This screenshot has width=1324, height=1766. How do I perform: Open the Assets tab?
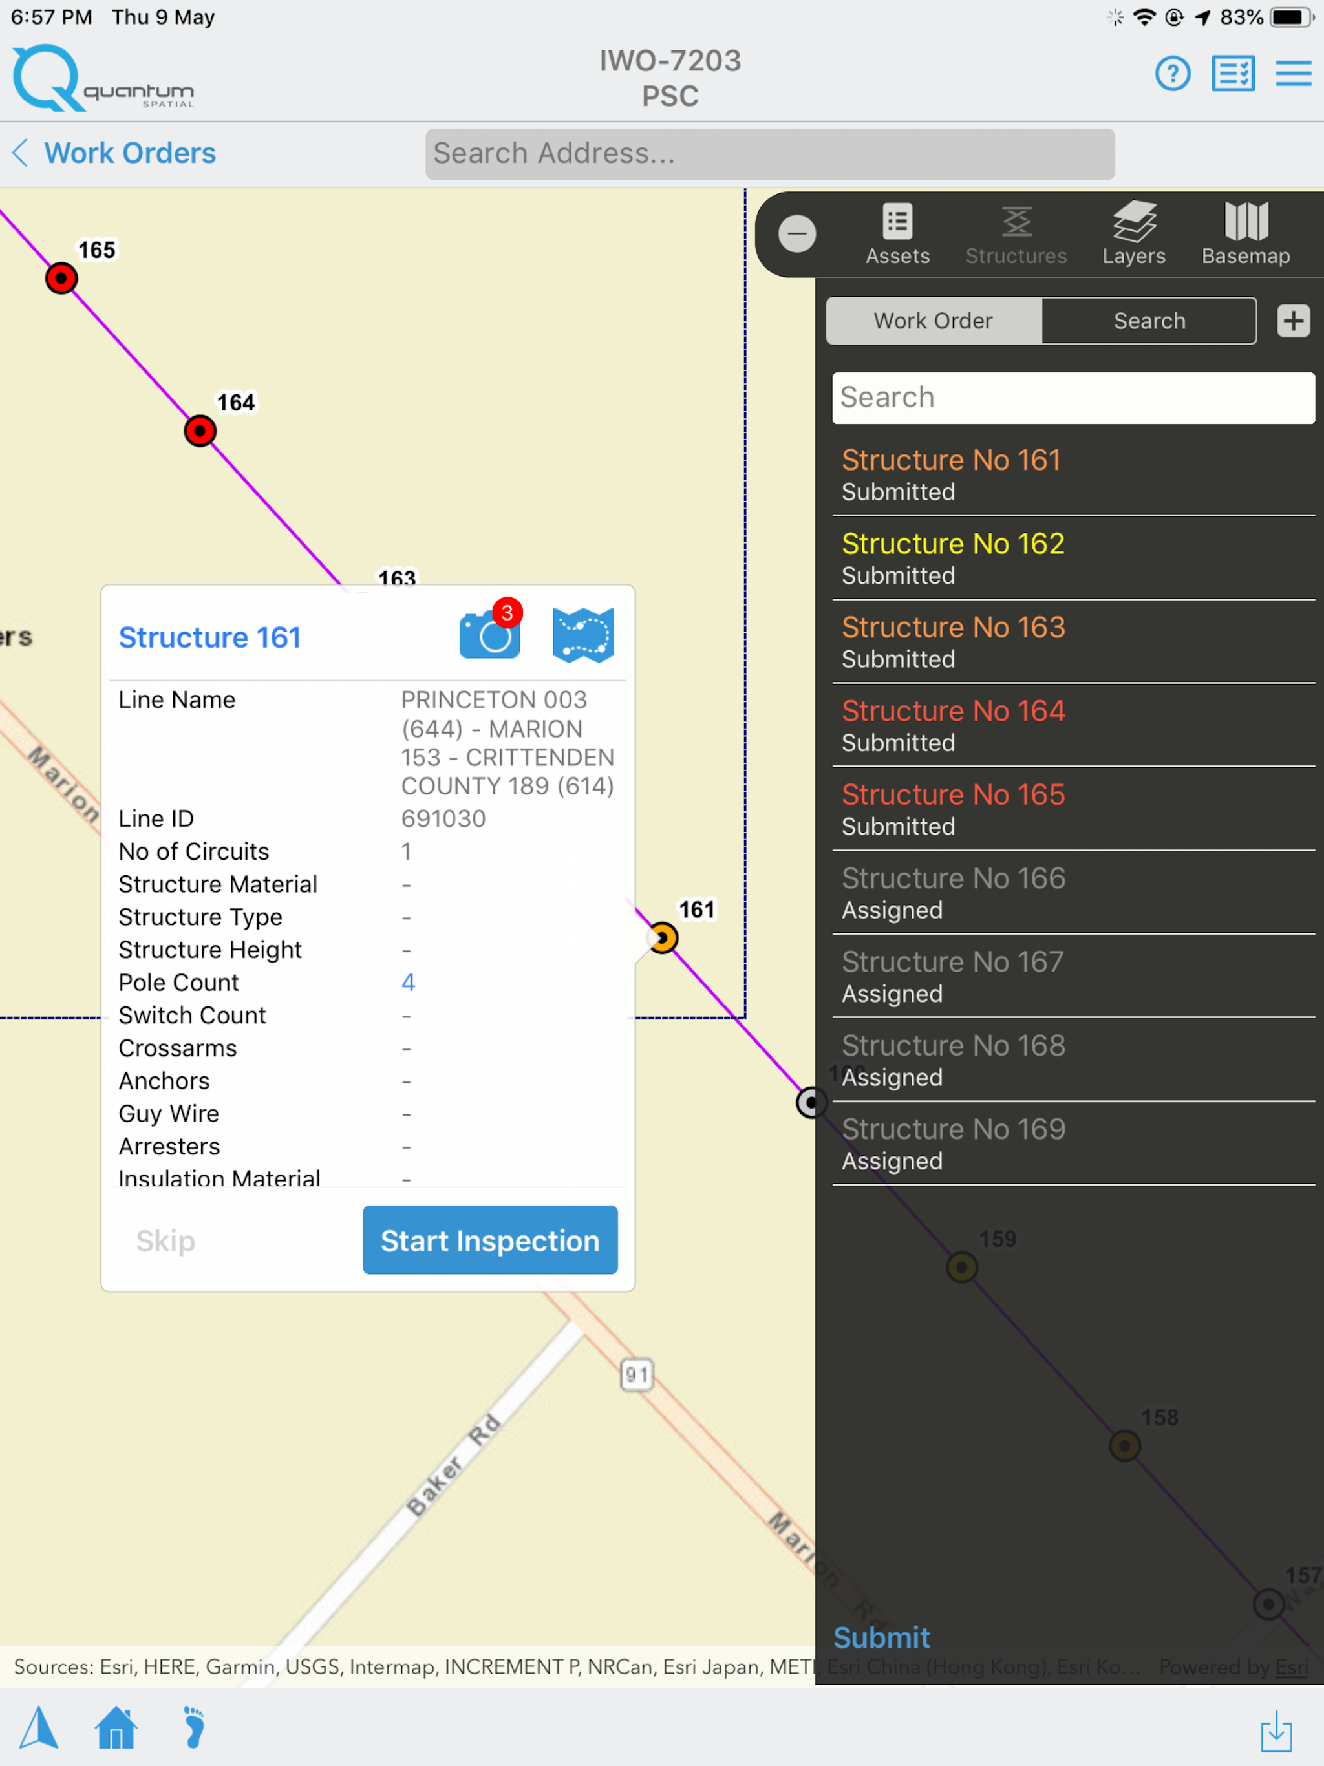pos(897,234)
